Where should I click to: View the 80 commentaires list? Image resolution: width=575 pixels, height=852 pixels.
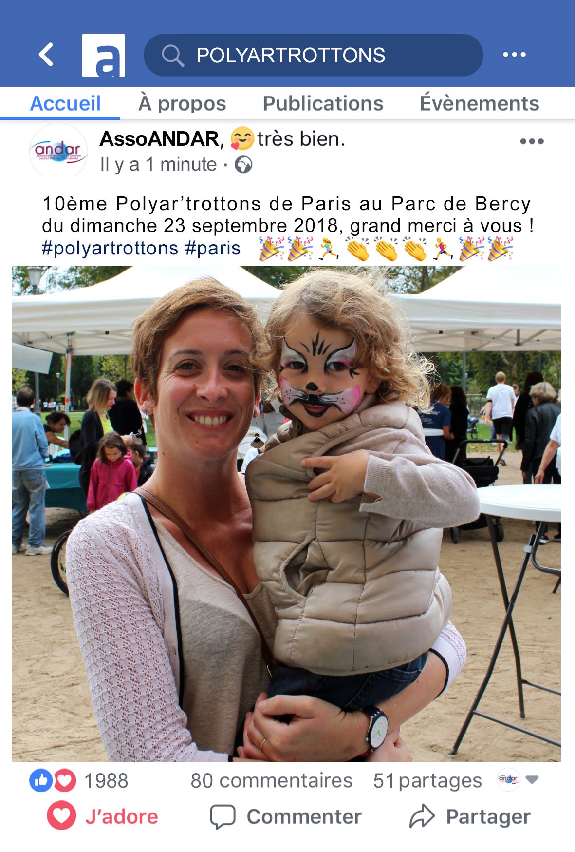271,781
